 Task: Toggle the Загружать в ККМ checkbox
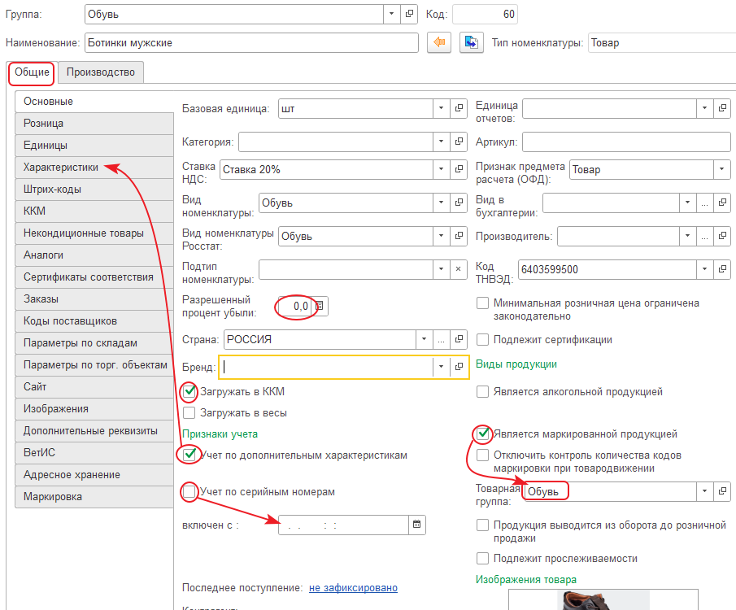pos(189,391)
